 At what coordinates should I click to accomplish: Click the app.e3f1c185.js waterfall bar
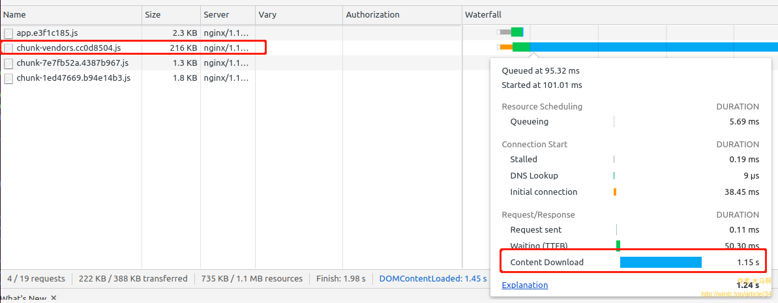click(511, 32)
